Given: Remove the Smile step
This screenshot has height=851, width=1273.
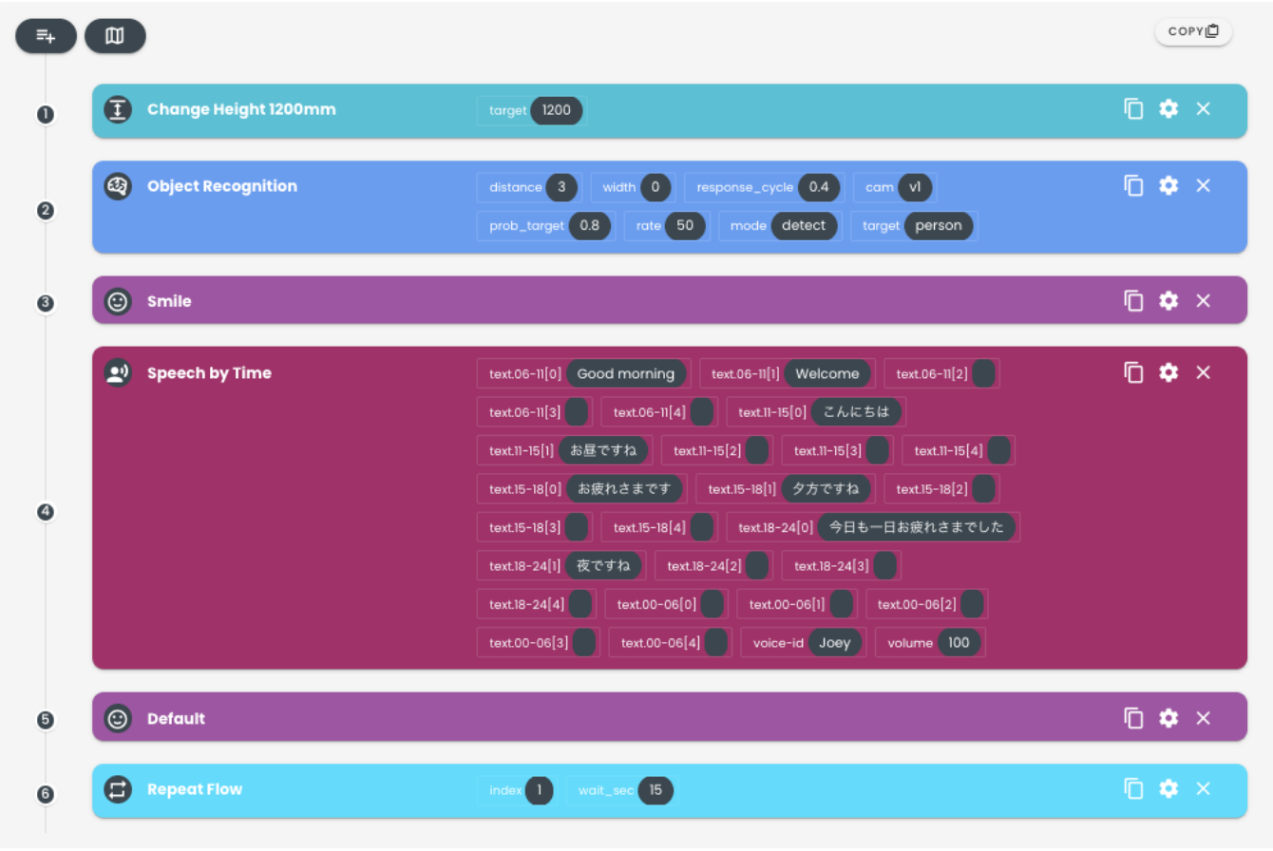Looking at the screenshot, I should point(1203,301).
